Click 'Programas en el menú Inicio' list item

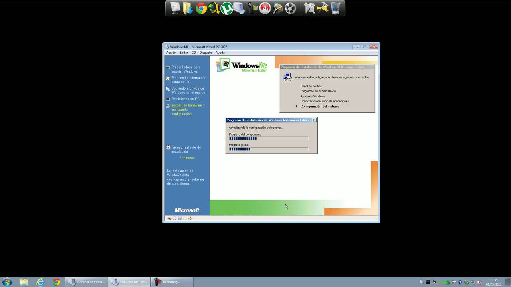(318, 91)
